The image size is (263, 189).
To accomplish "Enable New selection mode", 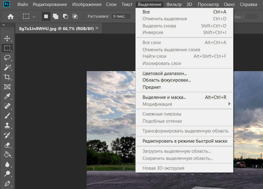I will coord(46,16).
